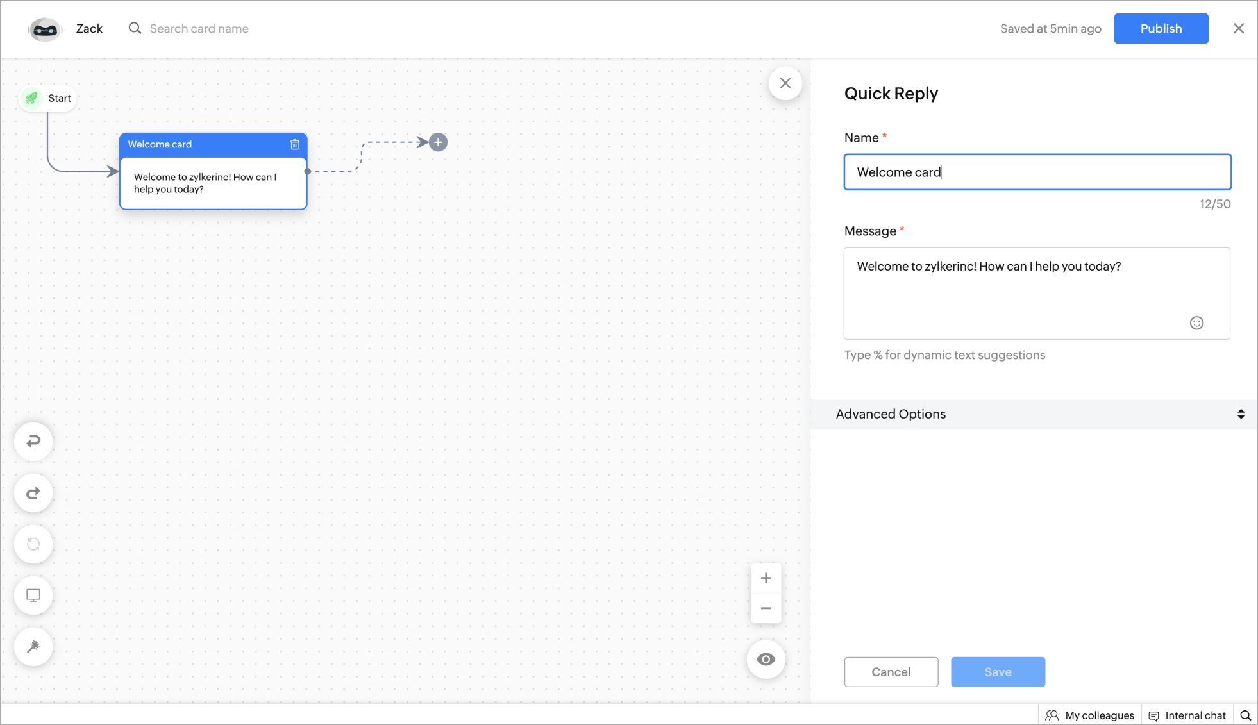Close the bot builder window
This screenshot has width=1258, height=725.
coord(1239,28)
